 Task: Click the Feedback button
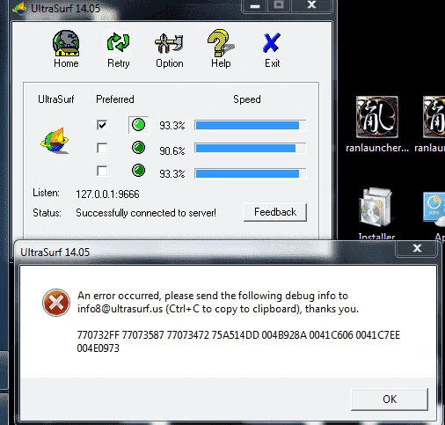pyautogui.click(x=275, y=212)
